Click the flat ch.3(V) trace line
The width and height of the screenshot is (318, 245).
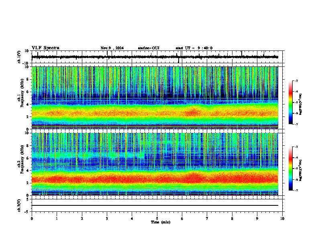point(155,205)
